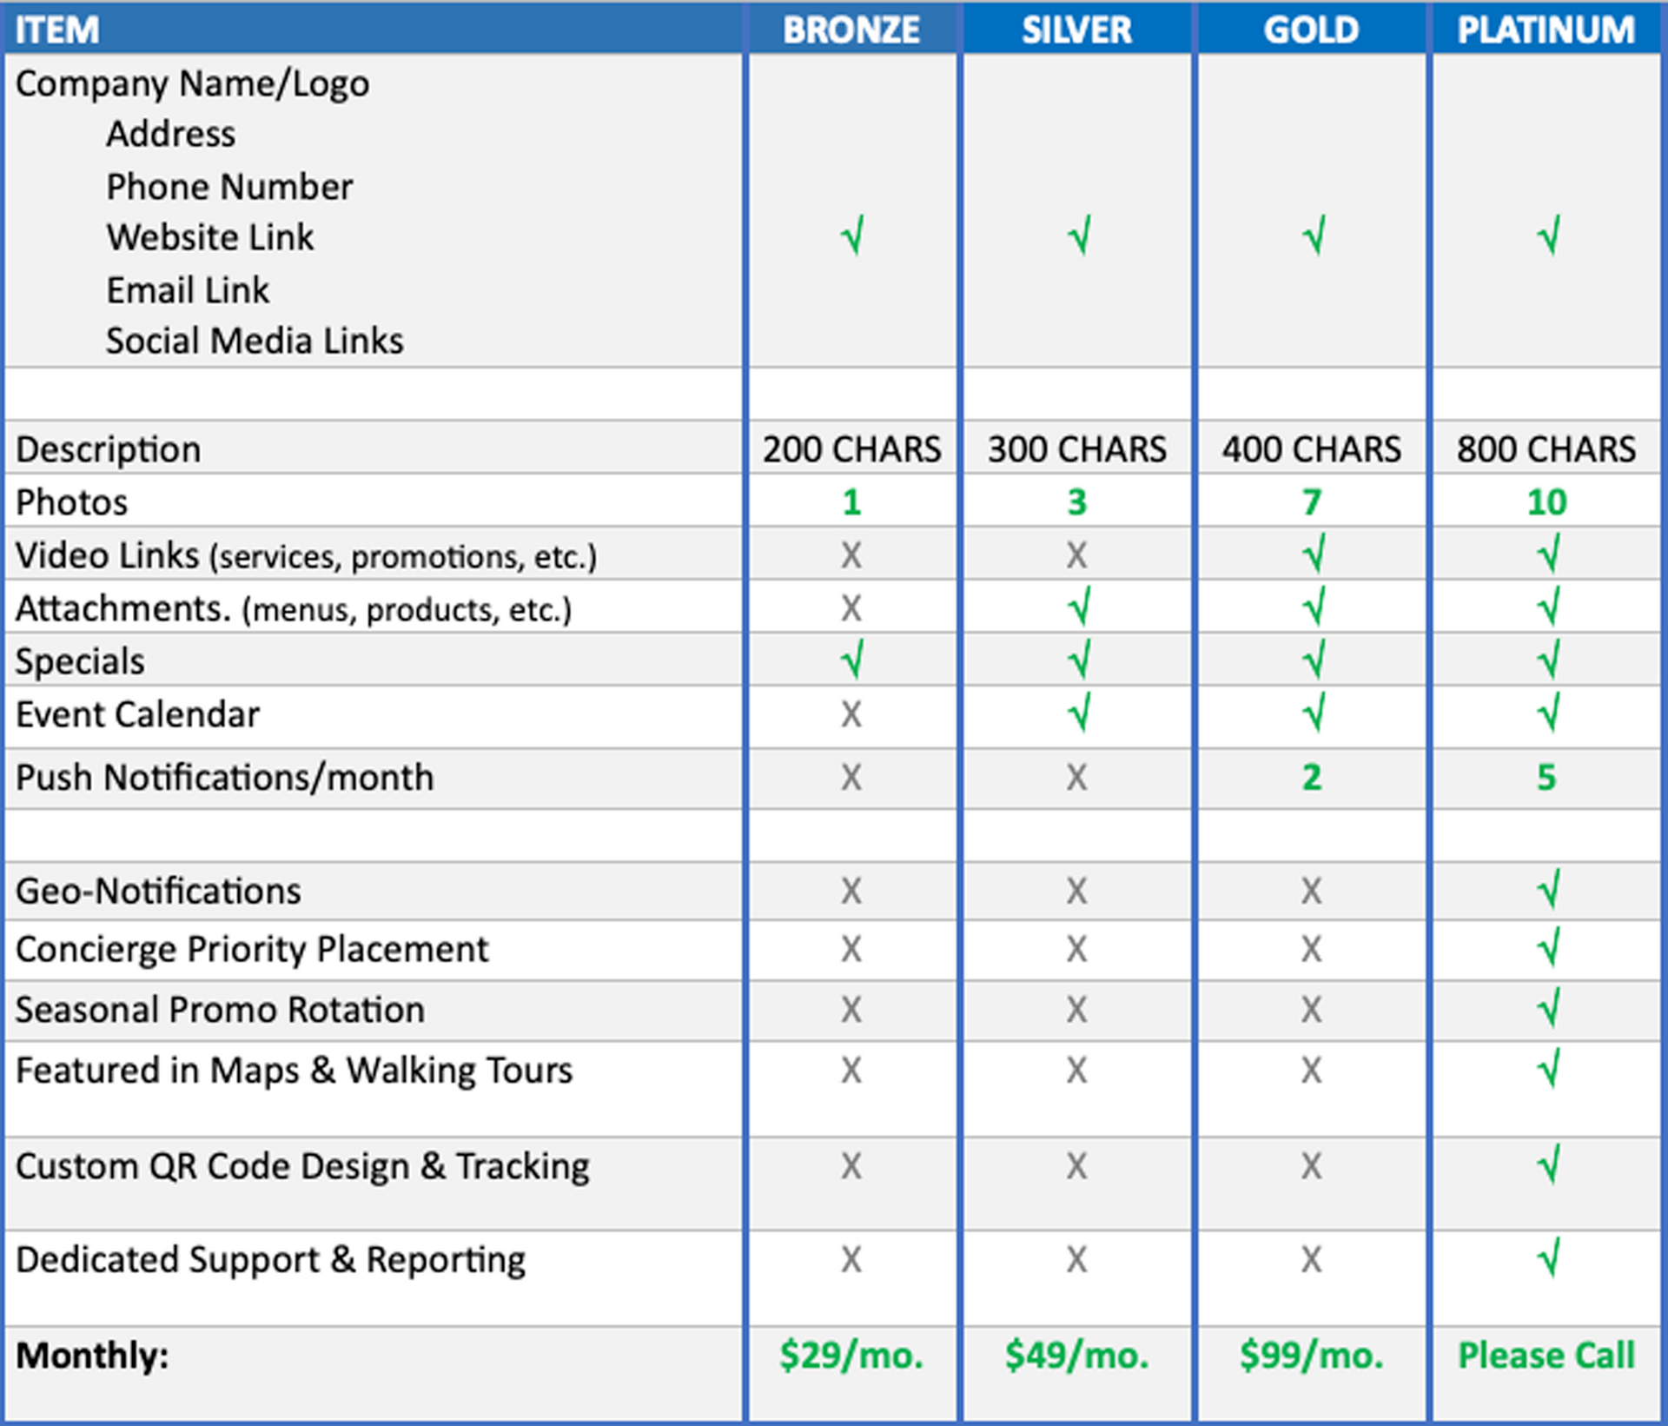This screenshot has height=1426, width=1668.
Task: Click Silver checkmark for Event Calendar
Action: pos(1078,714)
